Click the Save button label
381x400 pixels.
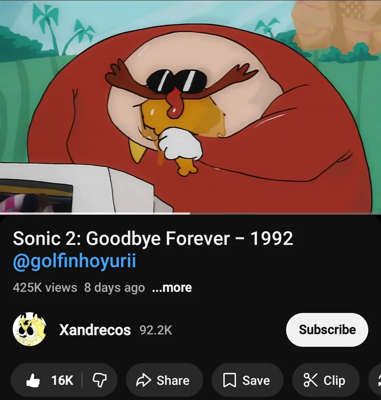tap(256, 381)
